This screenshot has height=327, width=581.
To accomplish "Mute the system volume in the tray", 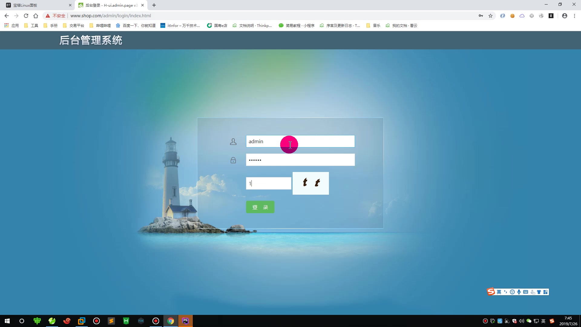I will [x=521, y=321].
